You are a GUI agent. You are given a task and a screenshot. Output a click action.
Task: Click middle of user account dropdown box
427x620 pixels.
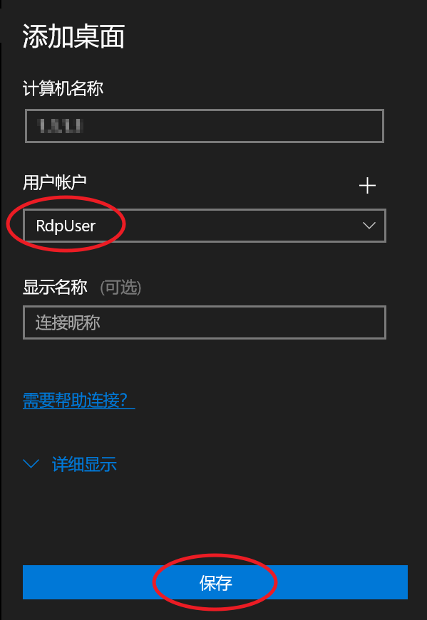click(x=205, y=226)
